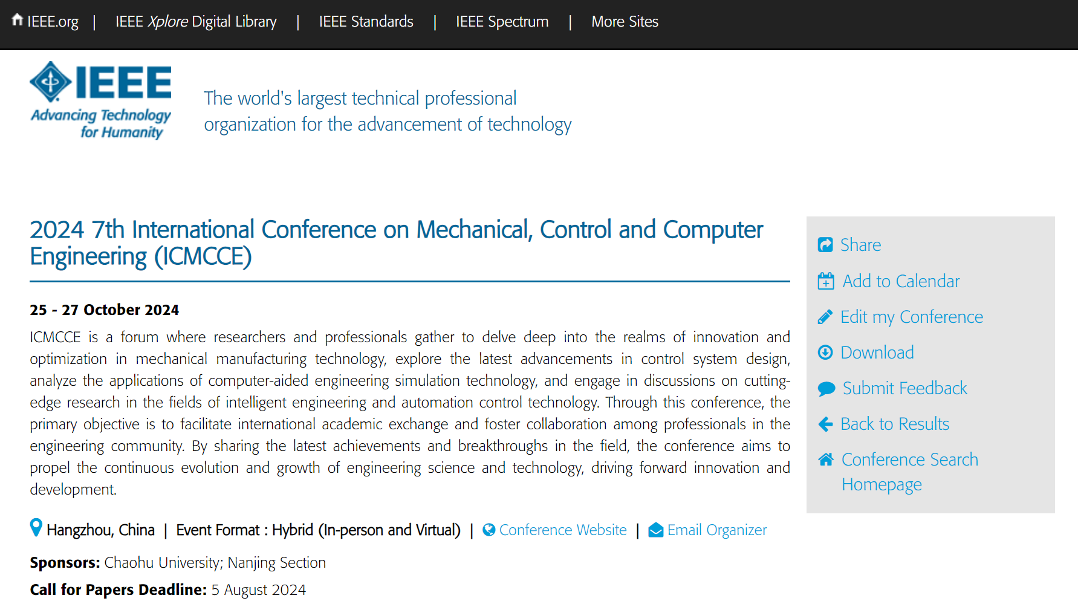Click the Submit Feedback text link
Screen dimensions: 1078x604
point(905,388)
